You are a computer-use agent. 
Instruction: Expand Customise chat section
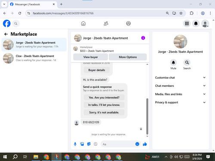(180, 78)
